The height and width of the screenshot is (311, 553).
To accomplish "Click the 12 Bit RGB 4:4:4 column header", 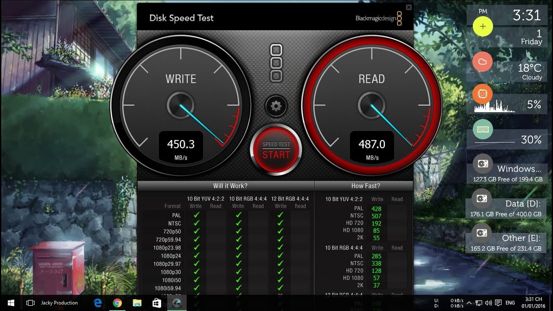I will pyautogui.click(x=290, y=199).
